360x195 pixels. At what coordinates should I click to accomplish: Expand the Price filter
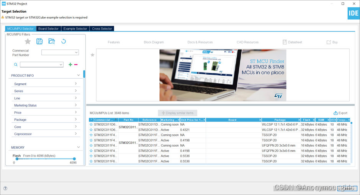tap(76, 112)
